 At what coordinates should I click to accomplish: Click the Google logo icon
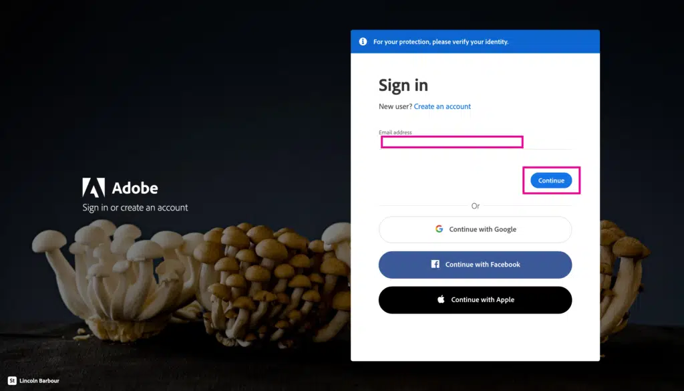(440, 229)
